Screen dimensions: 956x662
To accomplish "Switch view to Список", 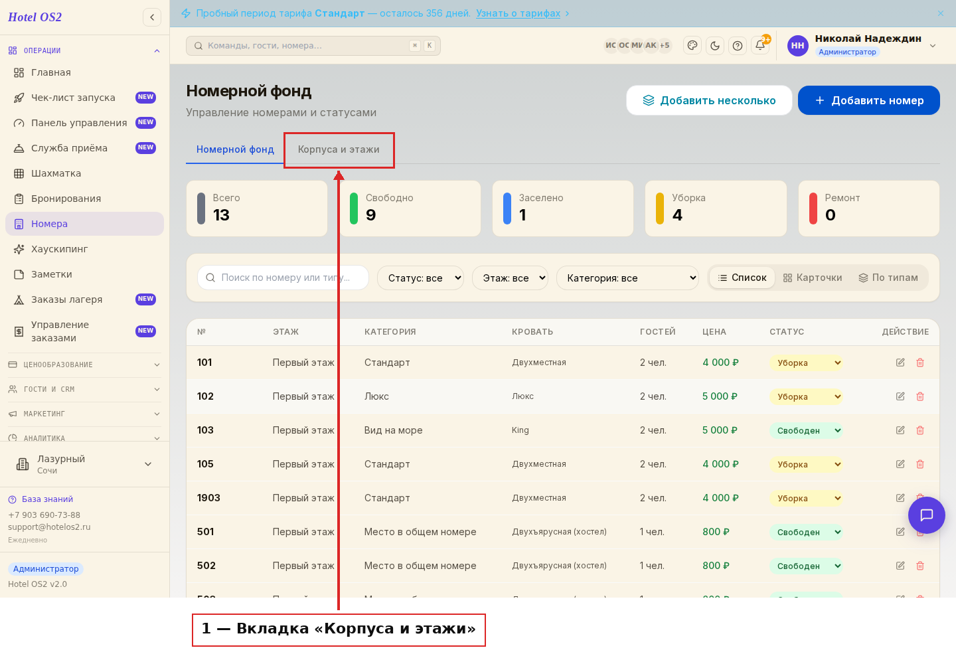I will 742,278.
